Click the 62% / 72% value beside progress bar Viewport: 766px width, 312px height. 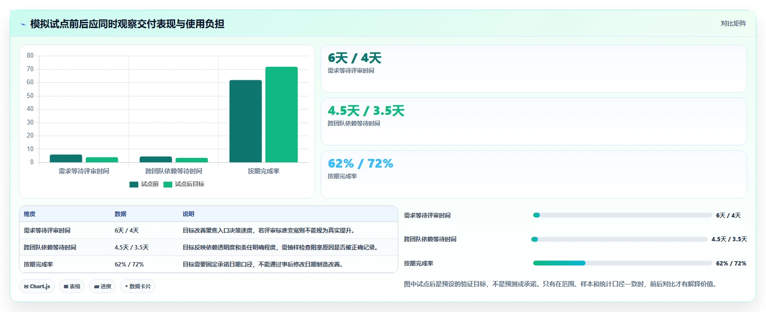(x=731, y=264)
